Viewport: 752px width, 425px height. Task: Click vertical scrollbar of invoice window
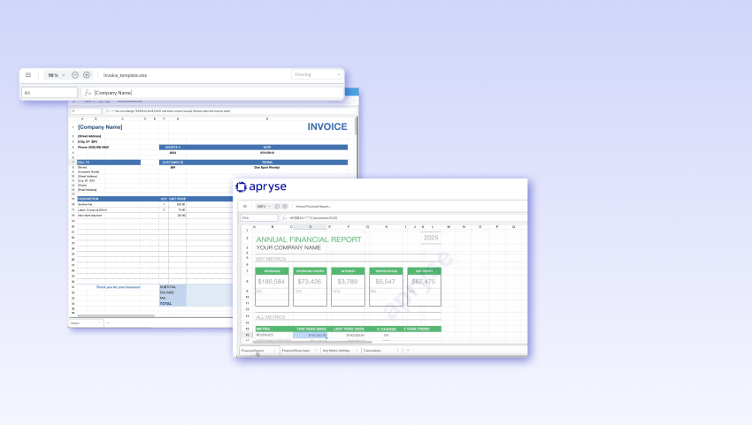(356, 125)
